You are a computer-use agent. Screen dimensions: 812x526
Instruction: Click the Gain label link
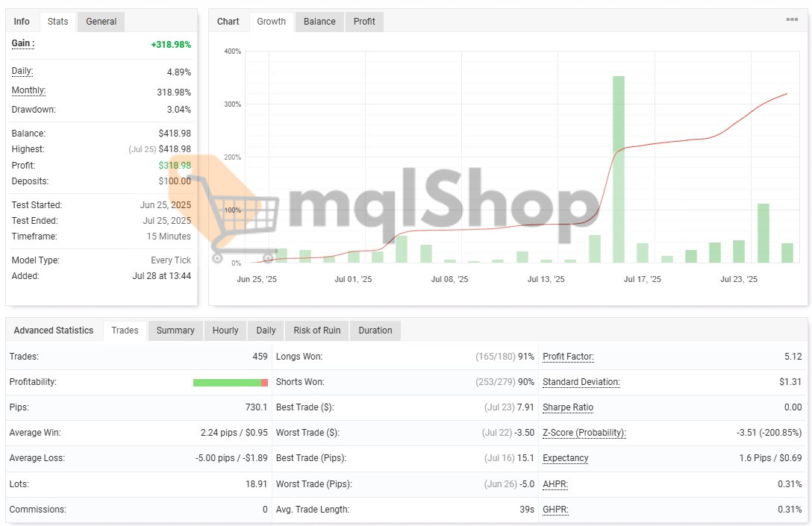(22, 44)
